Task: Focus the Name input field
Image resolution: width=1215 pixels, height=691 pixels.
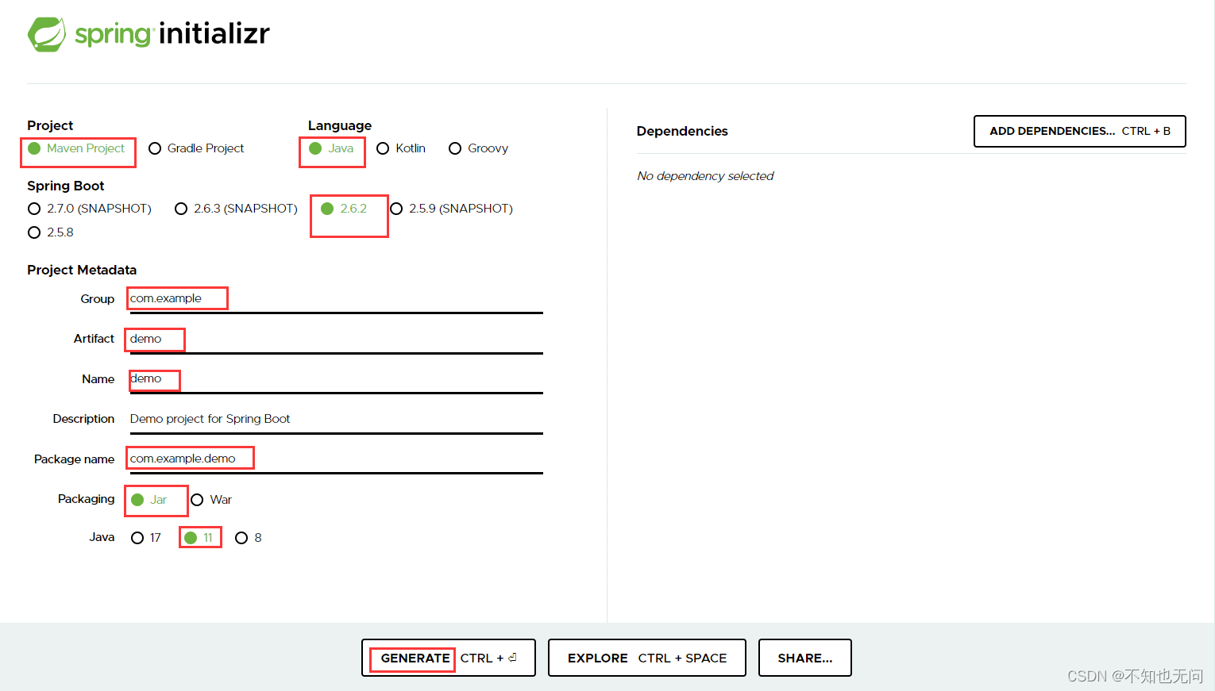Action: coord(336,379)
